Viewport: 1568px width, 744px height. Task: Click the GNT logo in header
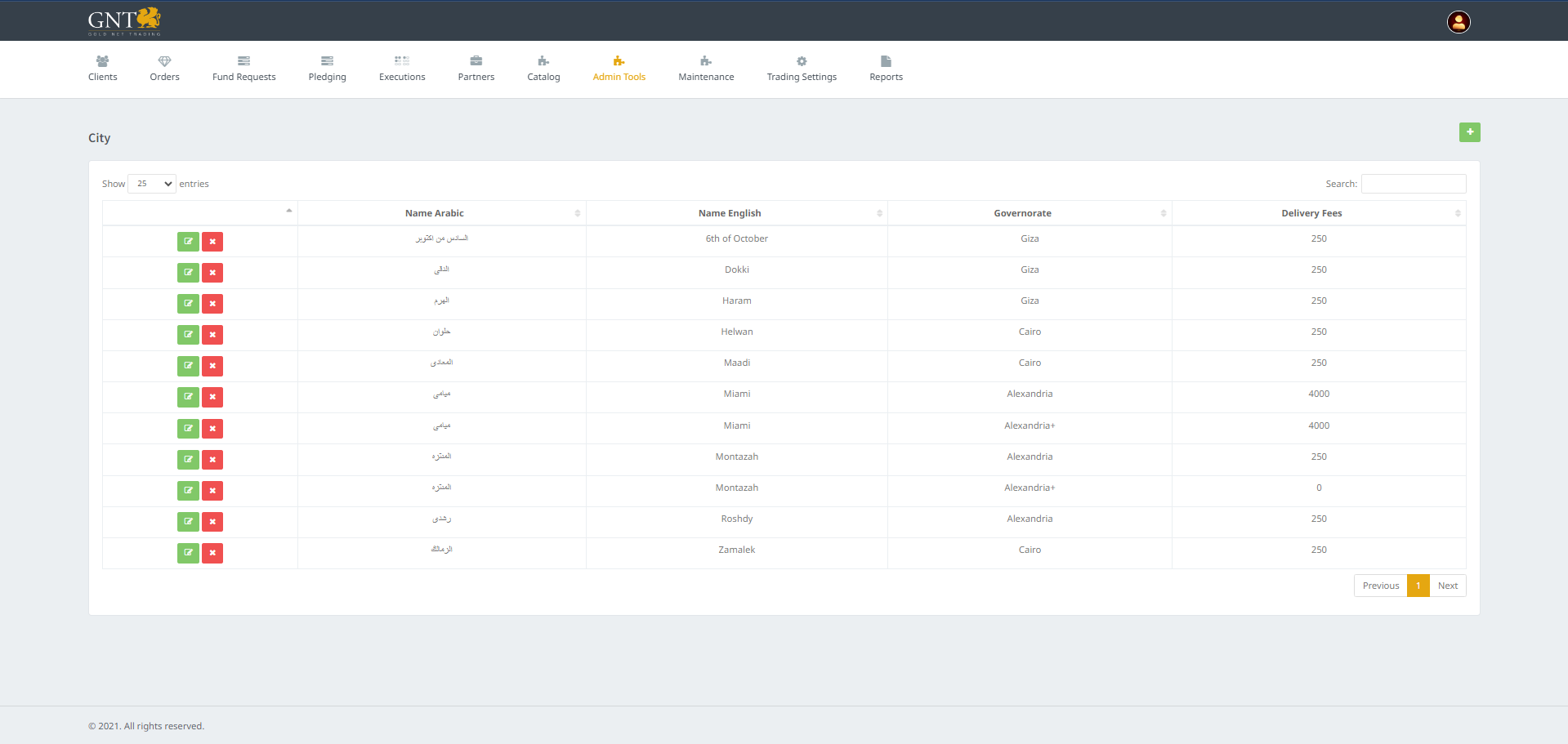click(x=124, y=21)
